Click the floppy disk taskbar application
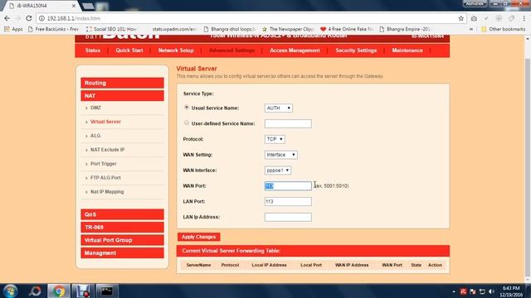Viewport: 531px width, 298px height. [x=82, y=291]
